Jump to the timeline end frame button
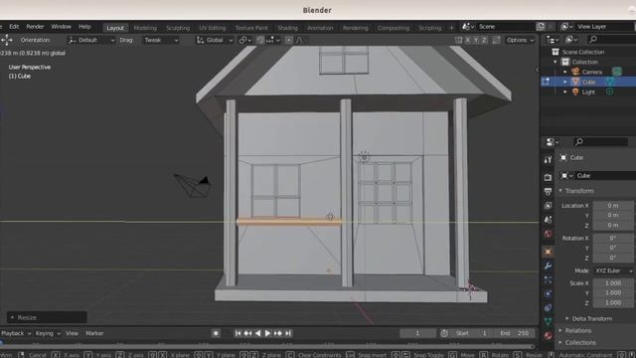 pyautogui.click(x=288, y=333)
